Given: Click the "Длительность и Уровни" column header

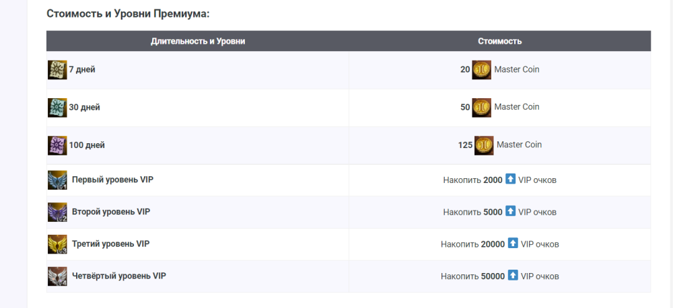Looking at the screenshot, I should pos(198,41).
